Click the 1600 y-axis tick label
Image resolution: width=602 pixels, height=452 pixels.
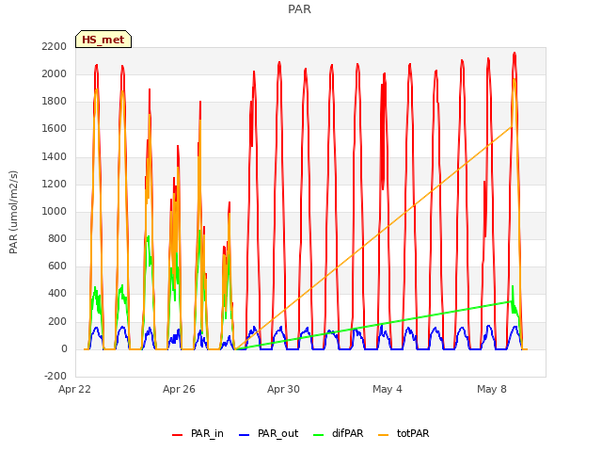point(55,129)
